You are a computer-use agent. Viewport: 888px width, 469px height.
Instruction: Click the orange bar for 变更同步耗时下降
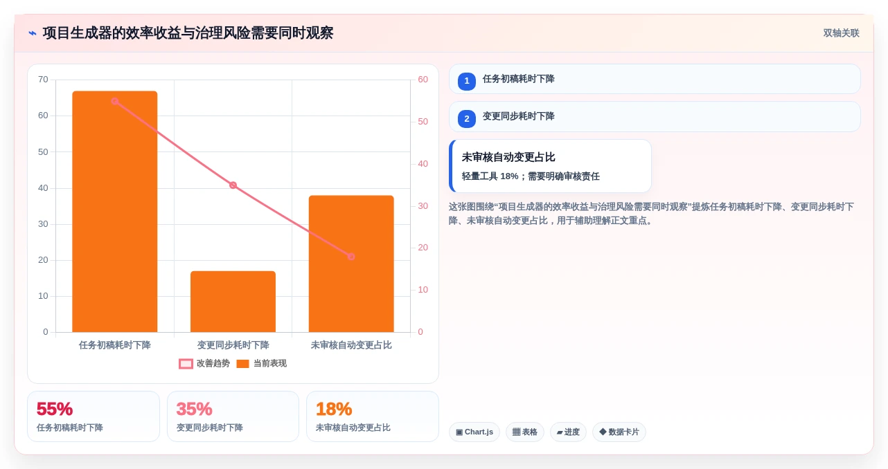(x=233, y=302)
